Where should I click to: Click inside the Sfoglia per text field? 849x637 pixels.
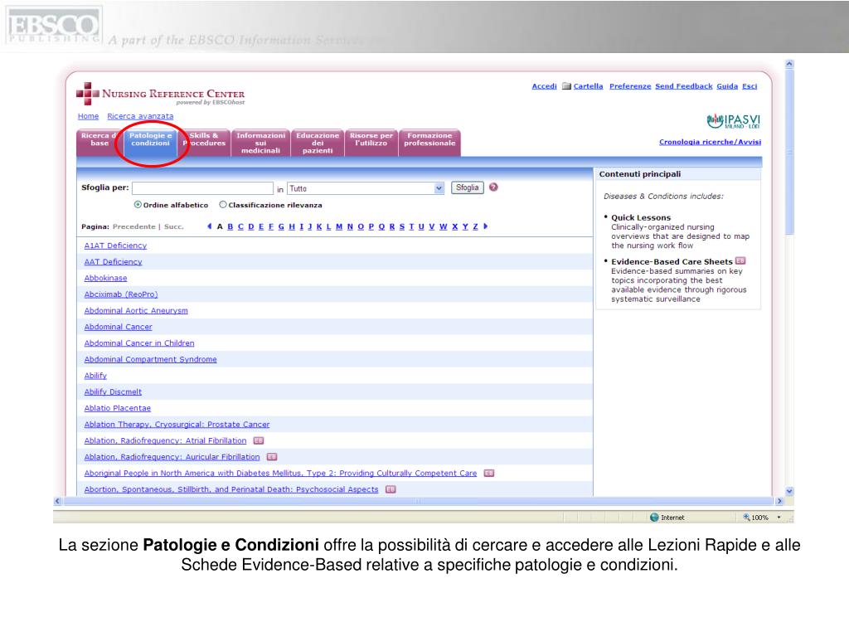202,188
